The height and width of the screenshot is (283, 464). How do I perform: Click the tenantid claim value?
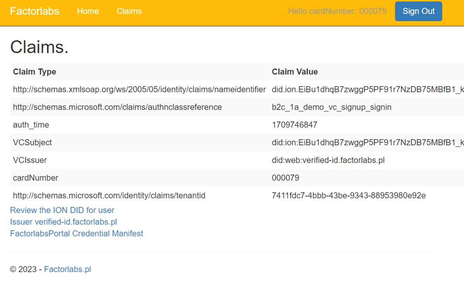(349, 196)
